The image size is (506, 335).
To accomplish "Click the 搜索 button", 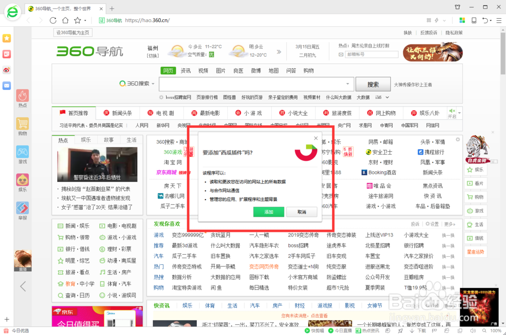I will 373,84.
